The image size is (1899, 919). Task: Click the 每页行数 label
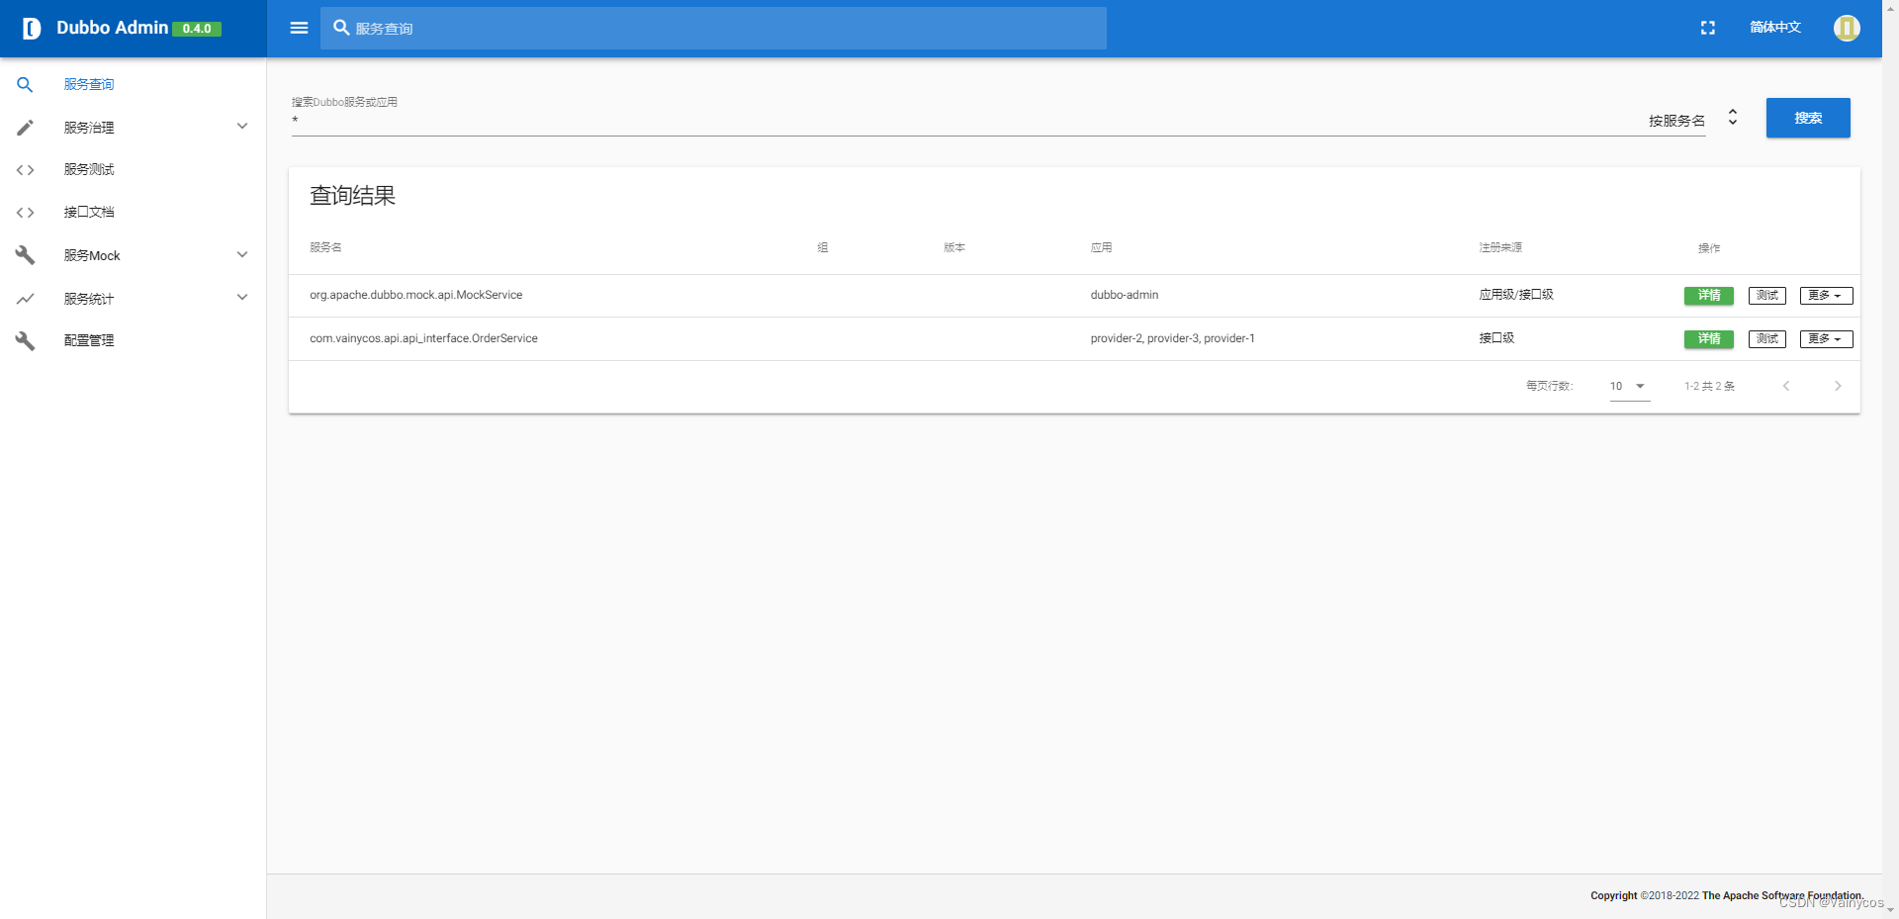1549,386
